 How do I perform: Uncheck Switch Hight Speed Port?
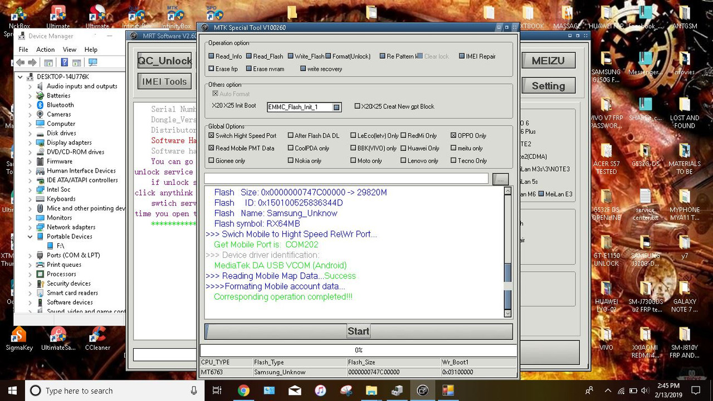242,135
